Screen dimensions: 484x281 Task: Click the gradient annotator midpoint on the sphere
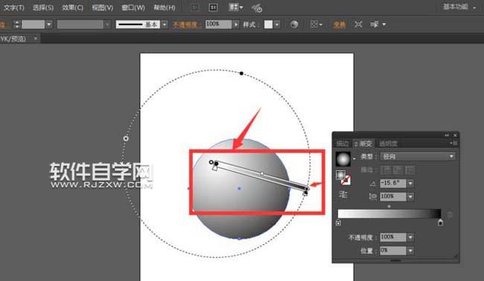tap(262, 174)
